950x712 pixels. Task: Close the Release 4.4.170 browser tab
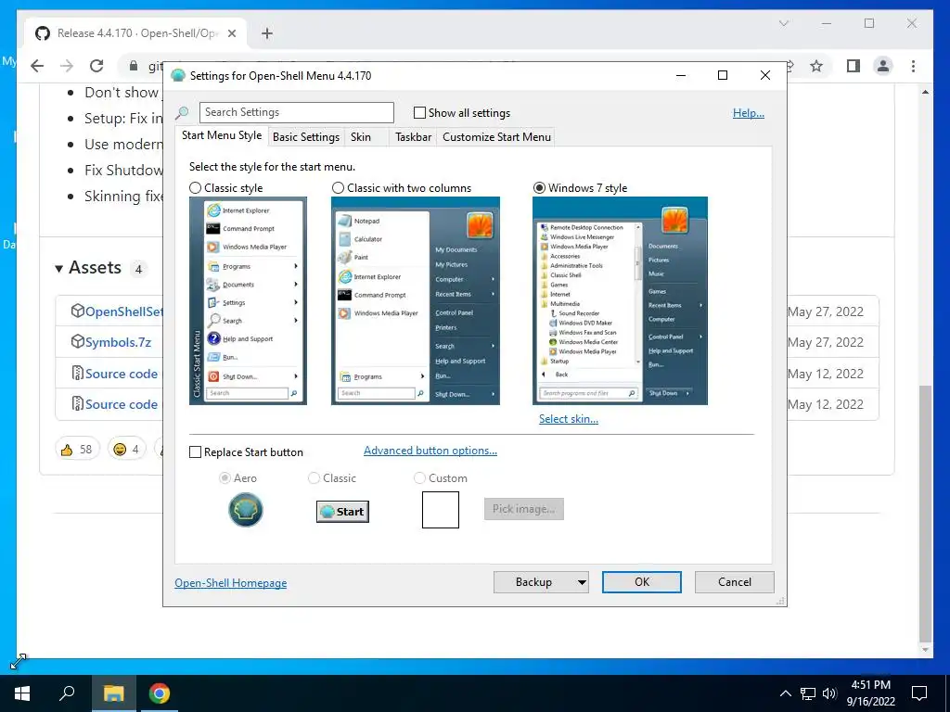231,33
